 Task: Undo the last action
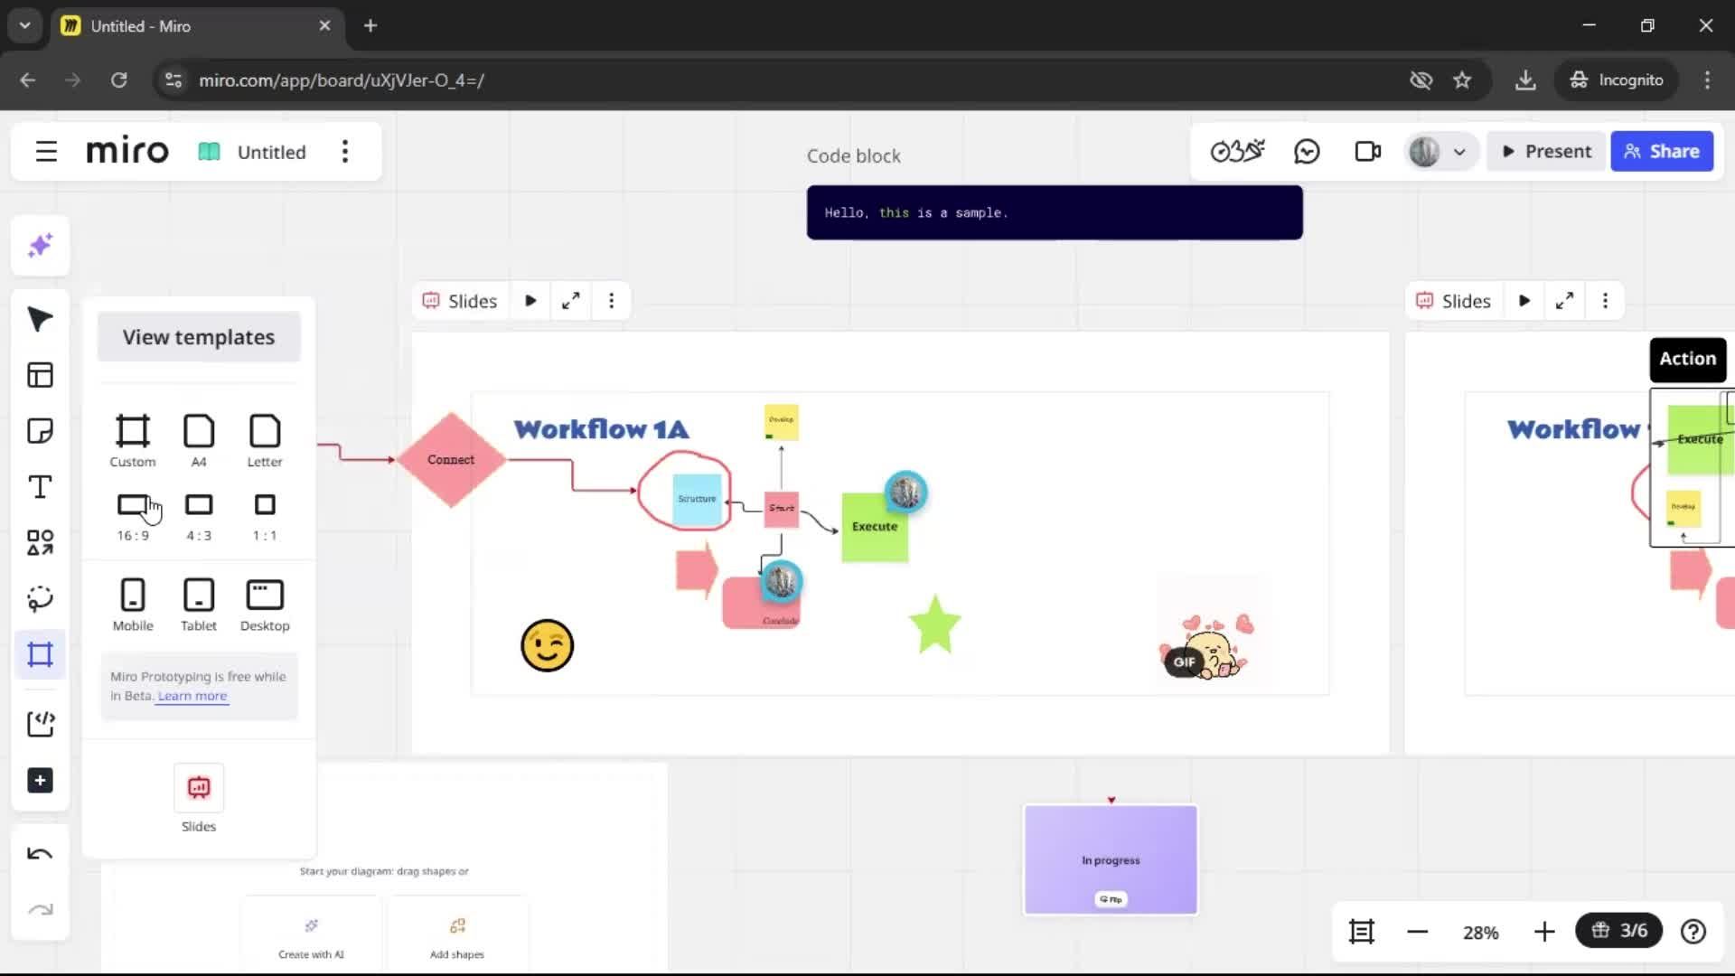tap(40, 854)
